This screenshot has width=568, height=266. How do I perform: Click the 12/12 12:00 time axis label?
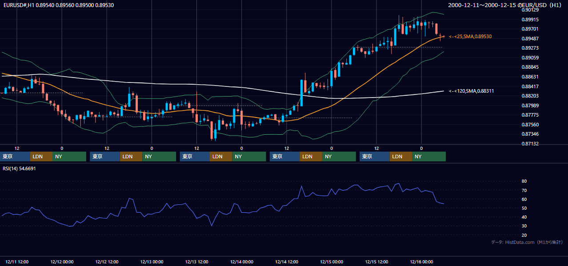107,262
